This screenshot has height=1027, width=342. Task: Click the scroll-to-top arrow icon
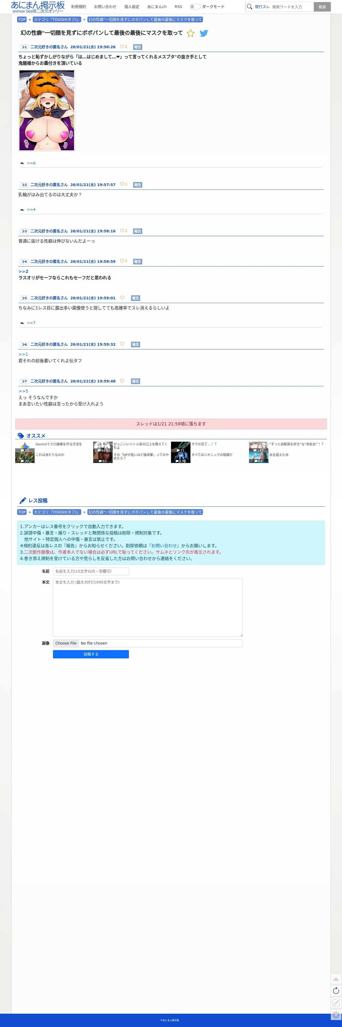[336, 979]
